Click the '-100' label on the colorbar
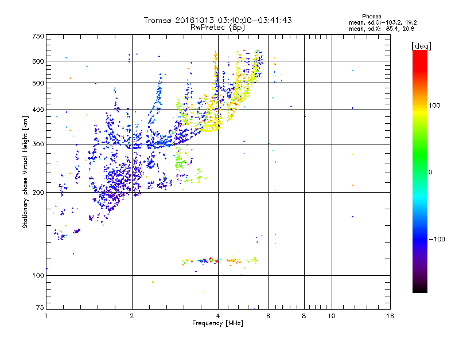 [x=437, y=239]
